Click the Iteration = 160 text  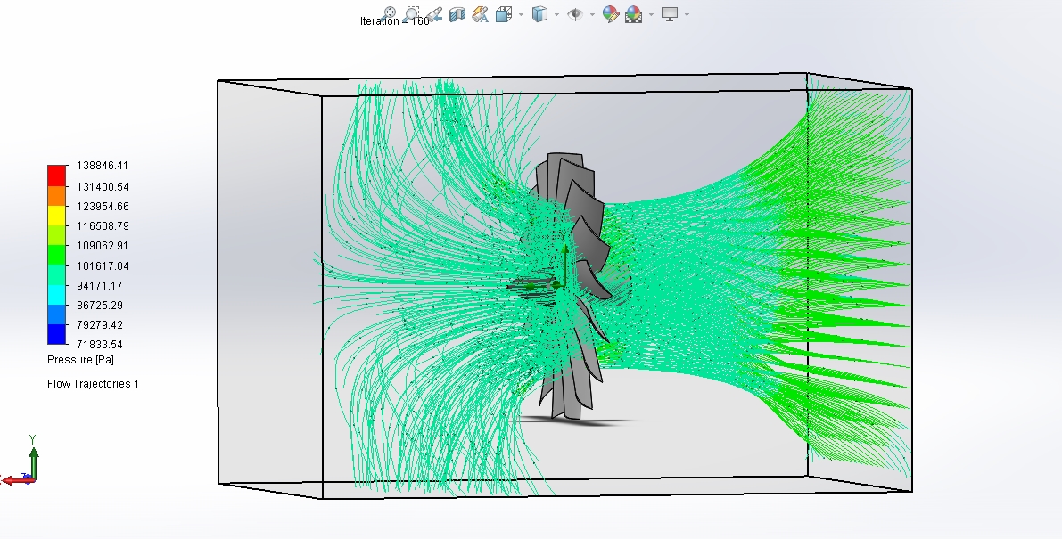394,21
